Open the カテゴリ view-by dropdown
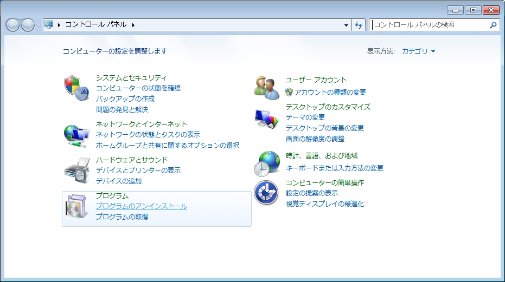The width and height of the screenshot is (505, 282). [418, 51]
